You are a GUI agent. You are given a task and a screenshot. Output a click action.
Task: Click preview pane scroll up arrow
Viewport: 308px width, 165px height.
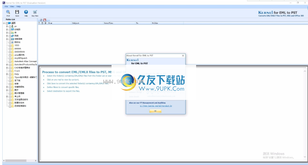[x=305, y=71]
